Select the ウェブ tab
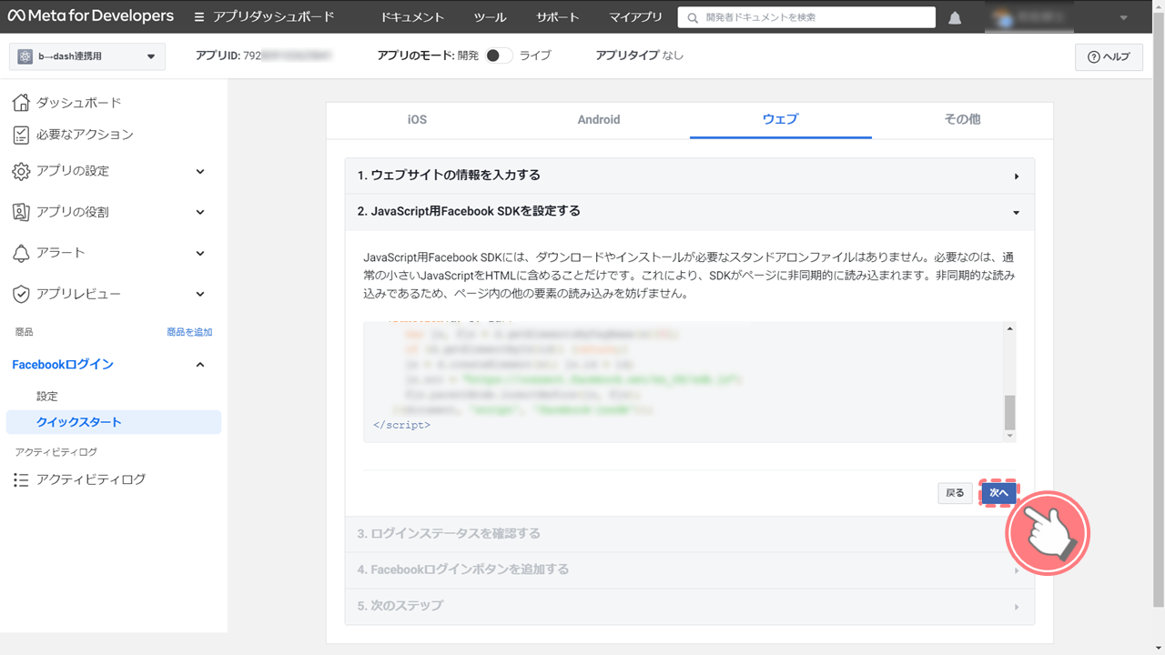The image size is (1165, 655). (x=781, y=120)
